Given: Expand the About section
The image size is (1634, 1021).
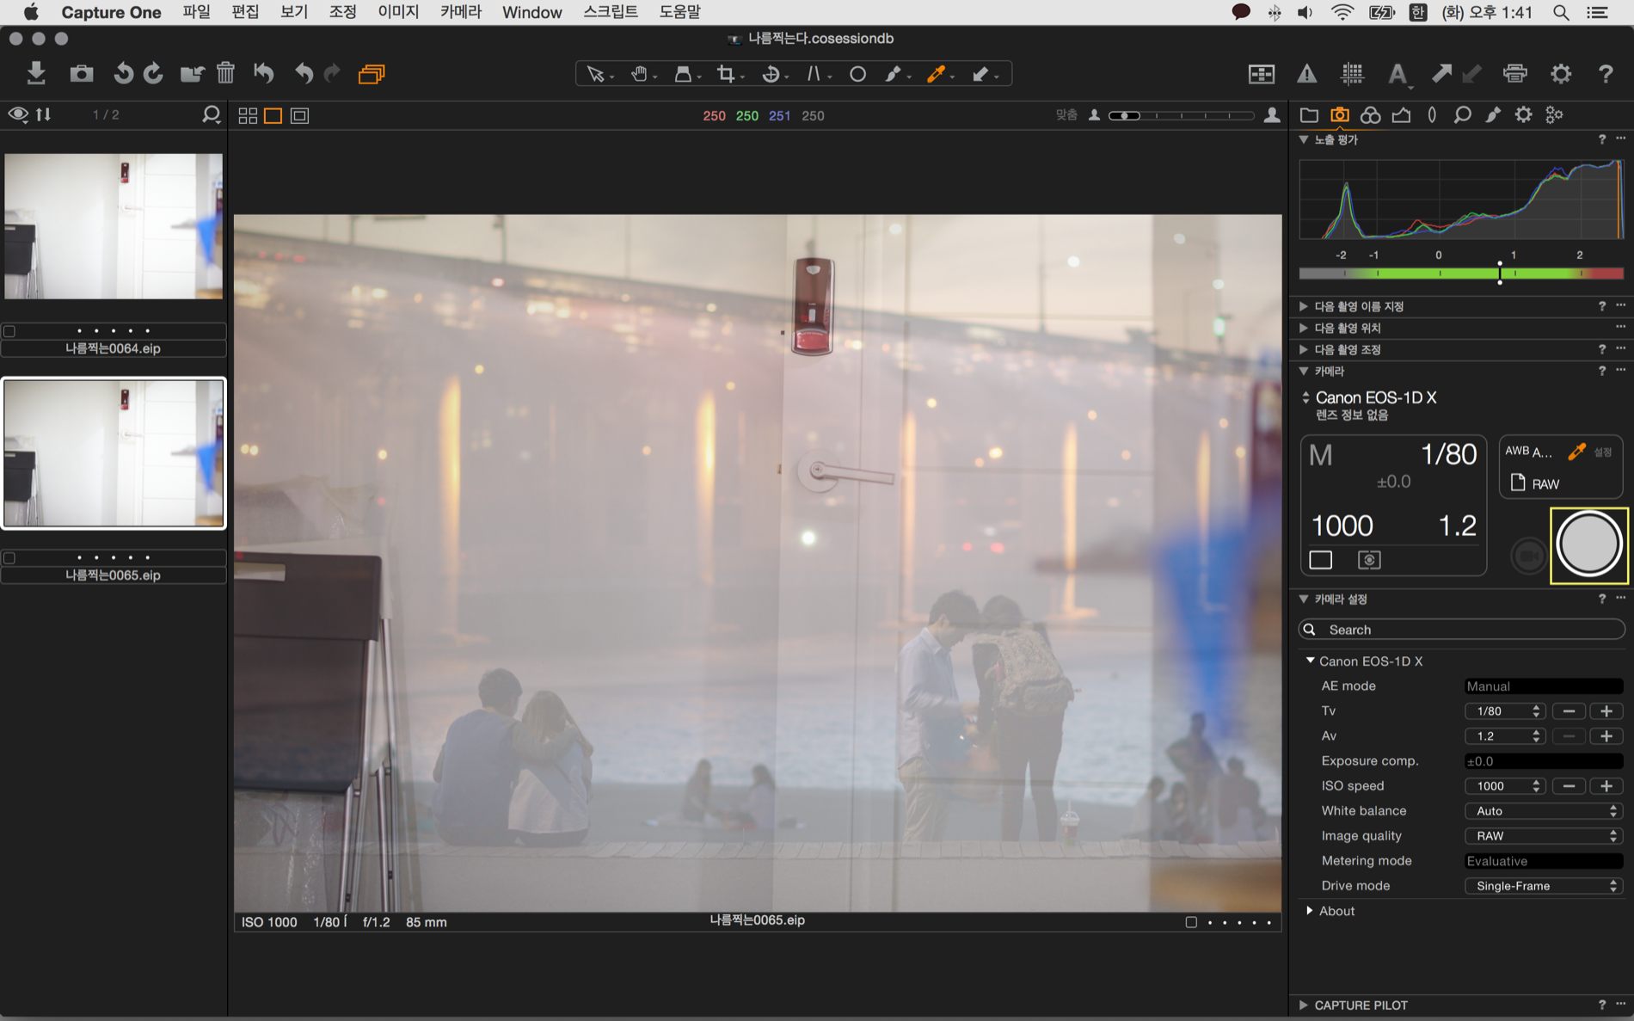Looking at the screenshot, I should point(1310,911).
